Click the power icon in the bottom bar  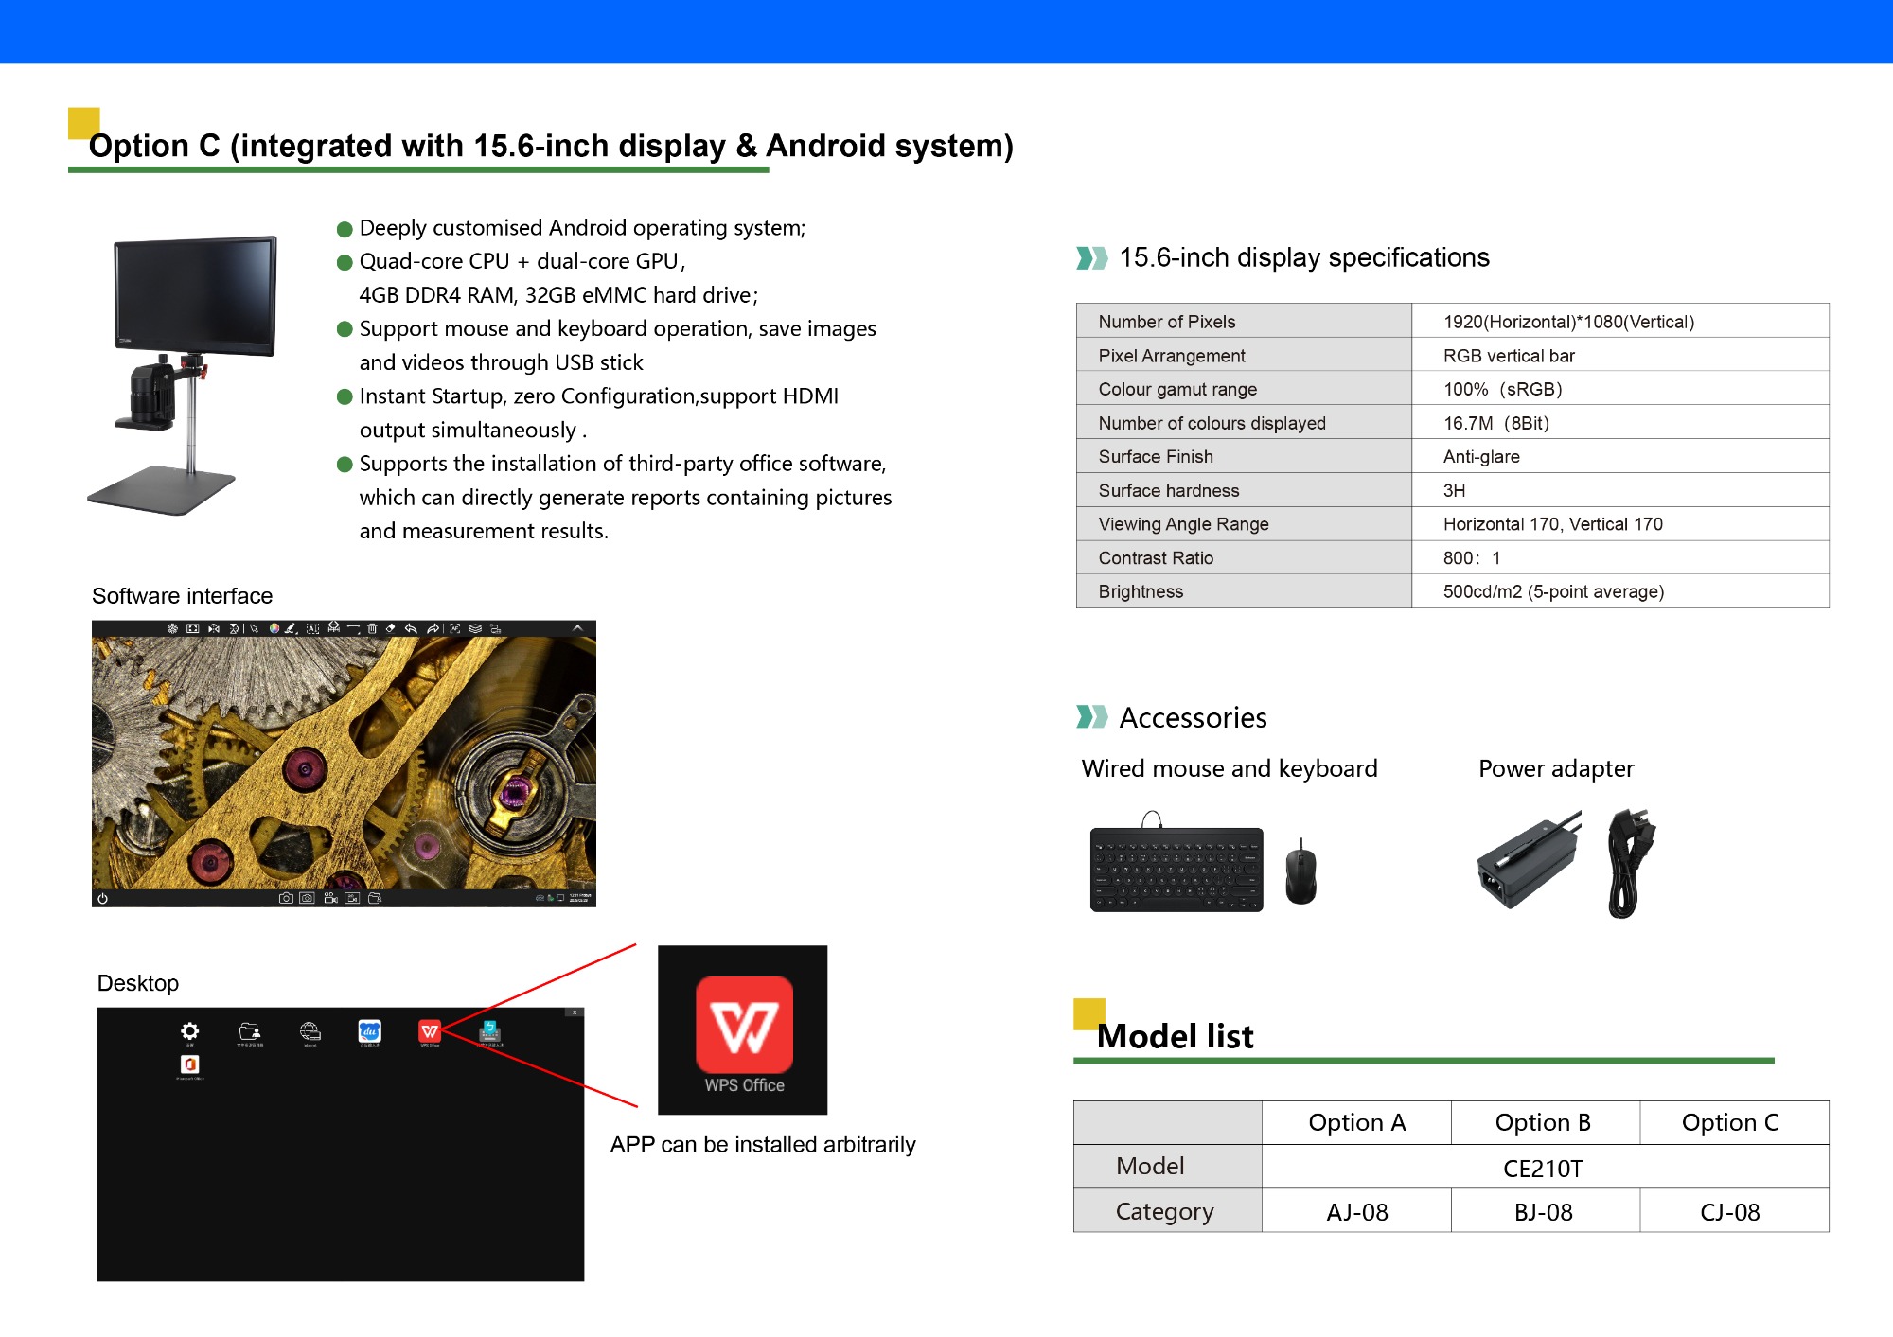coord(102,899)
